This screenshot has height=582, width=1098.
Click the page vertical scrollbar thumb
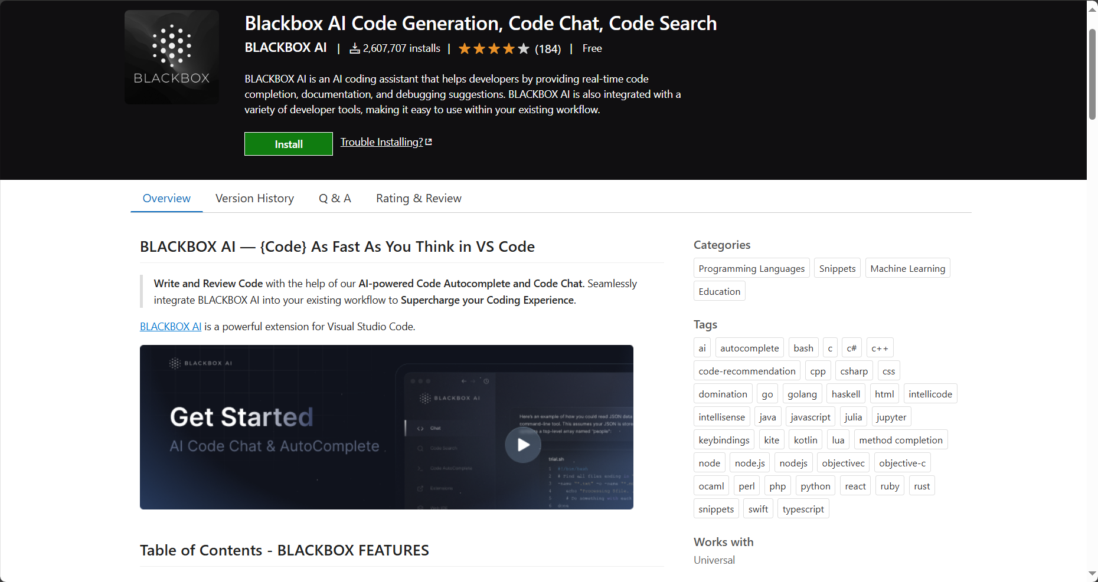pyautogui.click(x=1093, y=74)
